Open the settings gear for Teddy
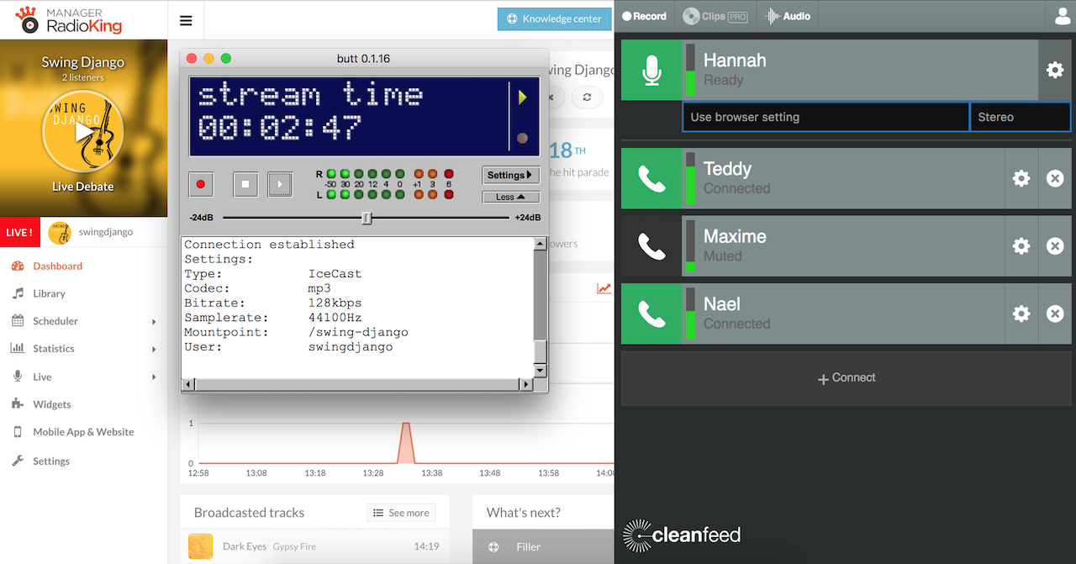1076x564 pixels. tap(1021, 178)
